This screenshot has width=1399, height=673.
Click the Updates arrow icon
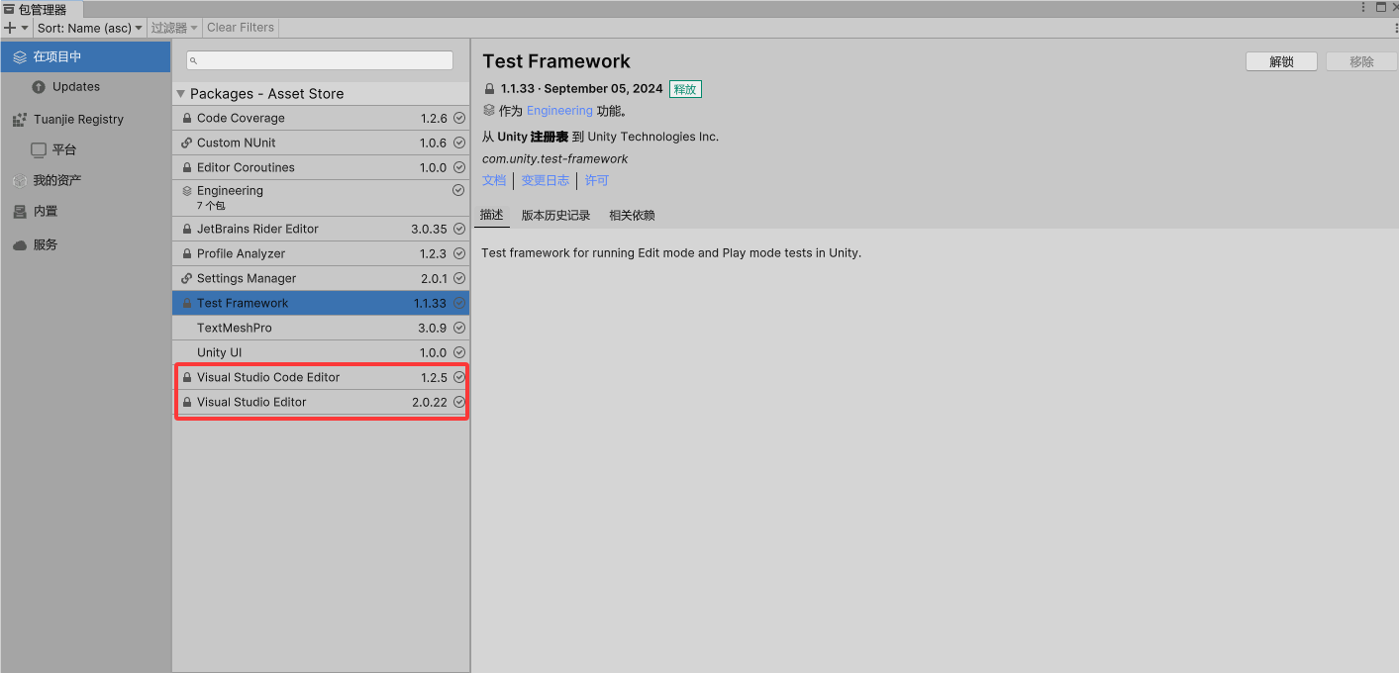tap(39, 87)
